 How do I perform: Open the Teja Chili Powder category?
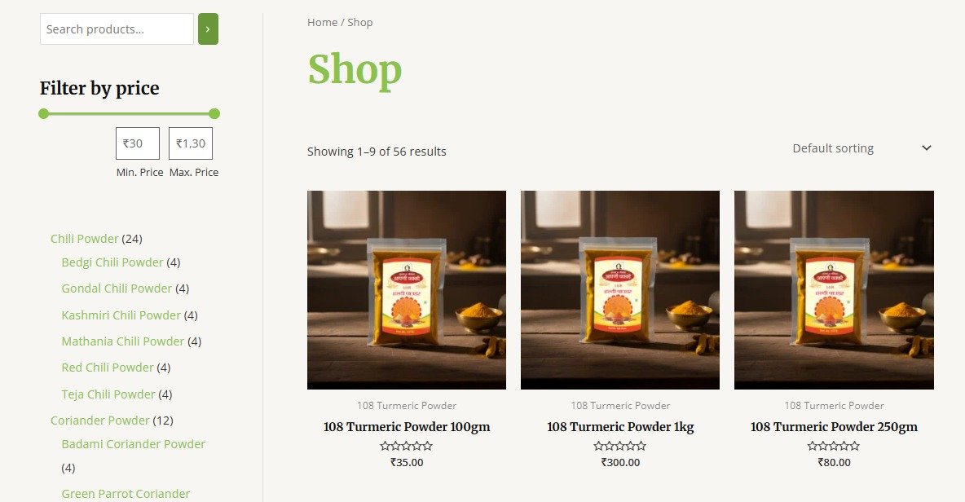(x=108, y=394)
